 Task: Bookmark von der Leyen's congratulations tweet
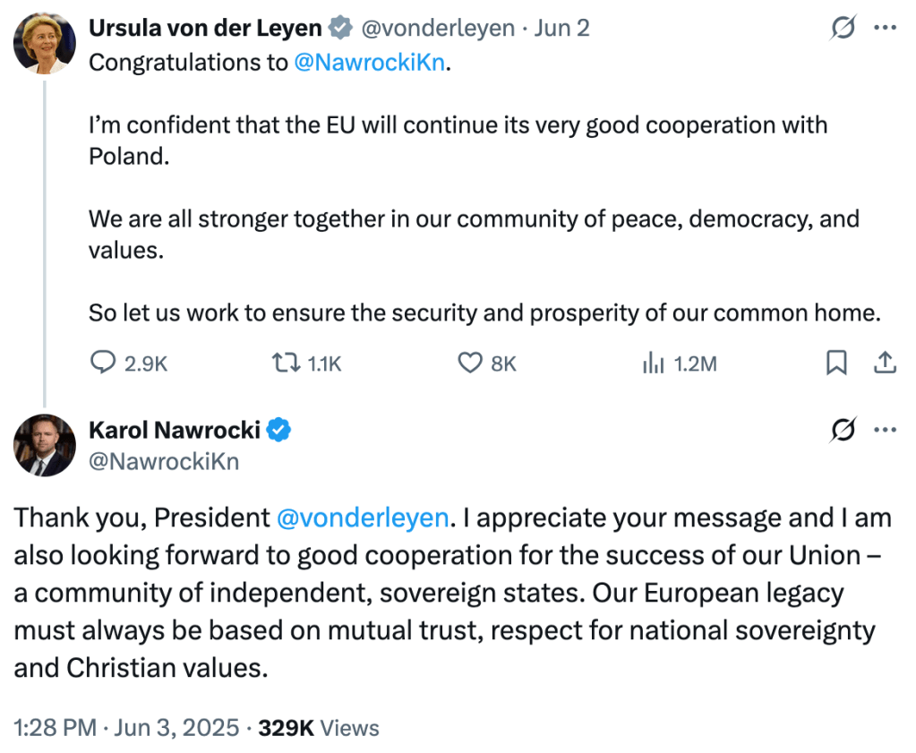pos(835,363)
